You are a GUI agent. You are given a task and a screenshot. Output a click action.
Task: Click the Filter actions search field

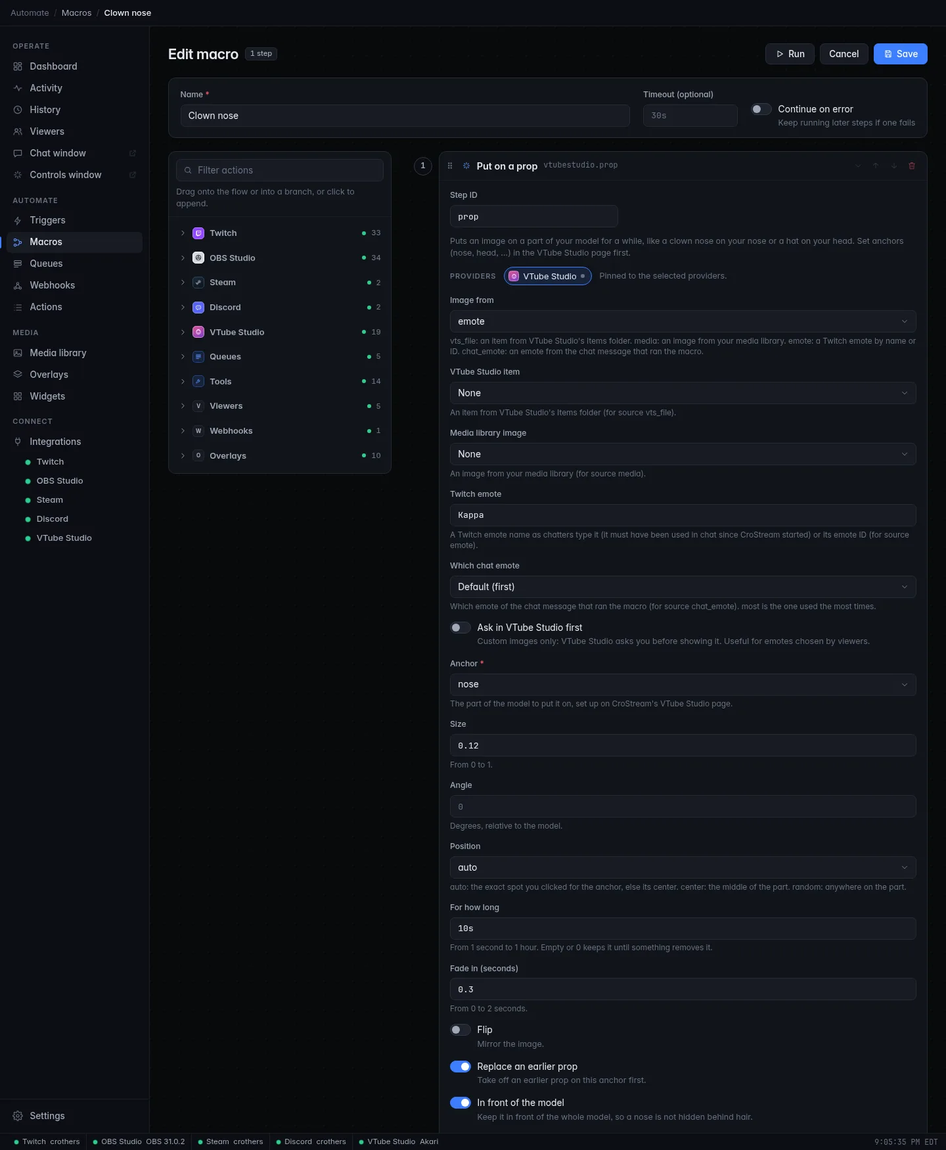(x=280, y=170)
